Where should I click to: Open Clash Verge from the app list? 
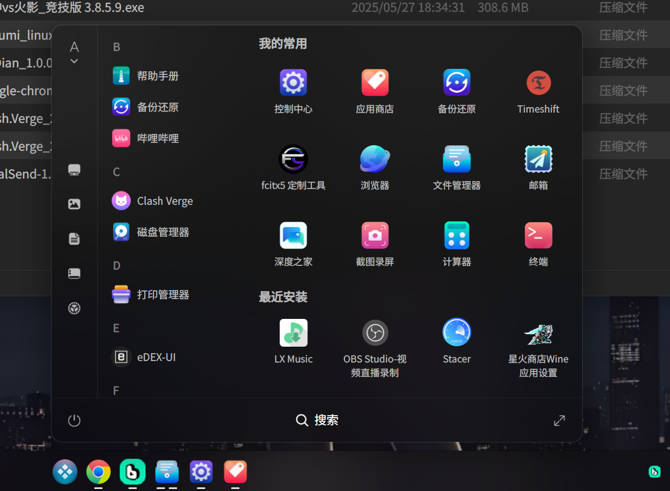click(x=152, y=201)
